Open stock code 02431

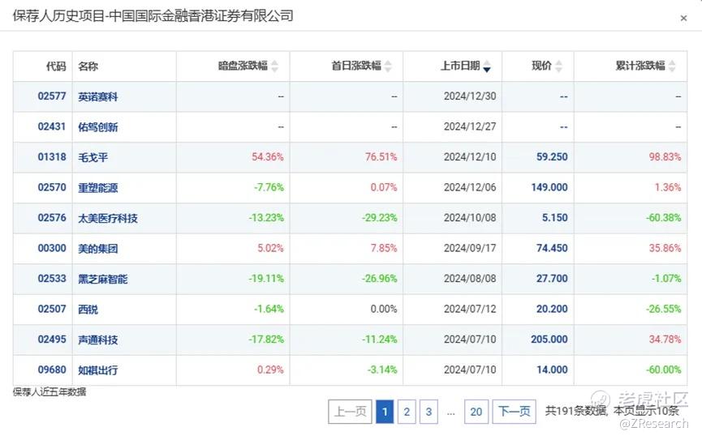point(52,126)
